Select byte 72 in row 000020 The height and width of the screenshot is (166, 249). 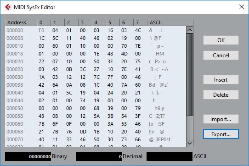[41, 61]
